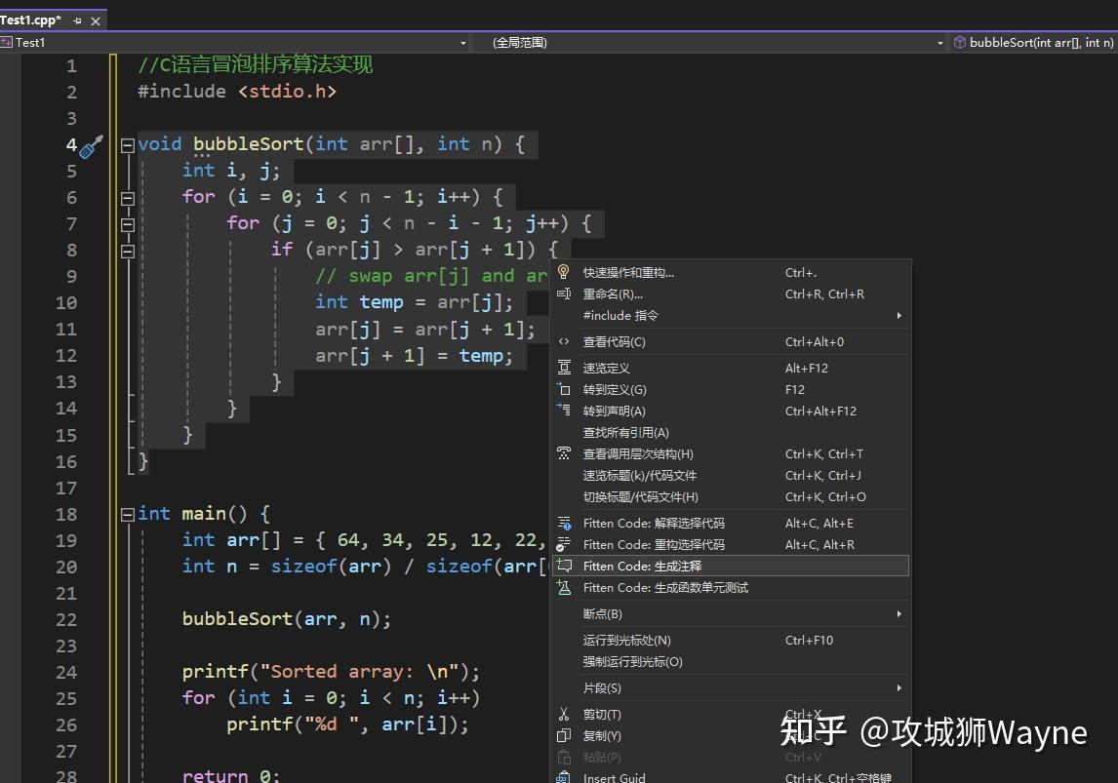Click the Fitten Code refactor selected code icon
The width and height of the screenshot is (1118, 783).
pos(564,544)
